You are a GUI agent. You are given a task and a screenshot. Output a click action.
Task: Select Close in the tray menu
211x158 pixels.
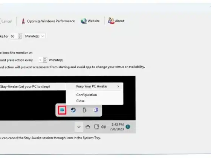pyautogui.click(x=80, y=101)
